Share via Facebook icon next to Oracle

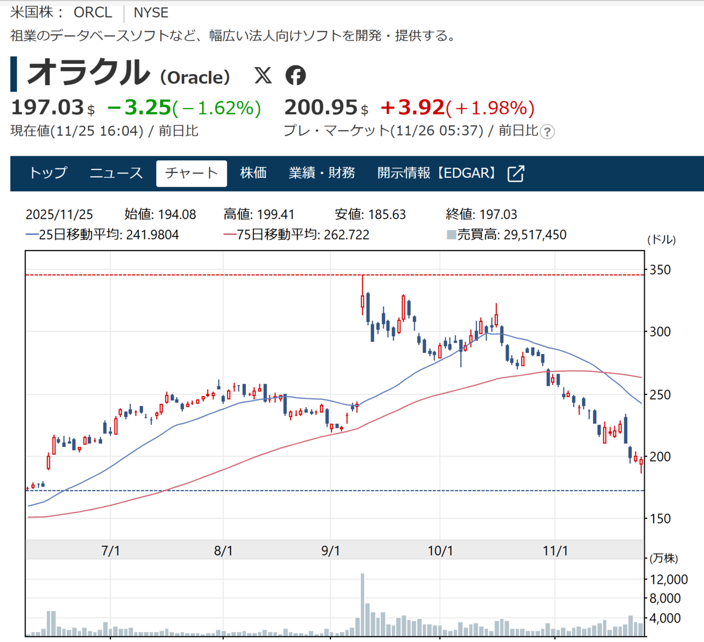click(x=296, y=75)
